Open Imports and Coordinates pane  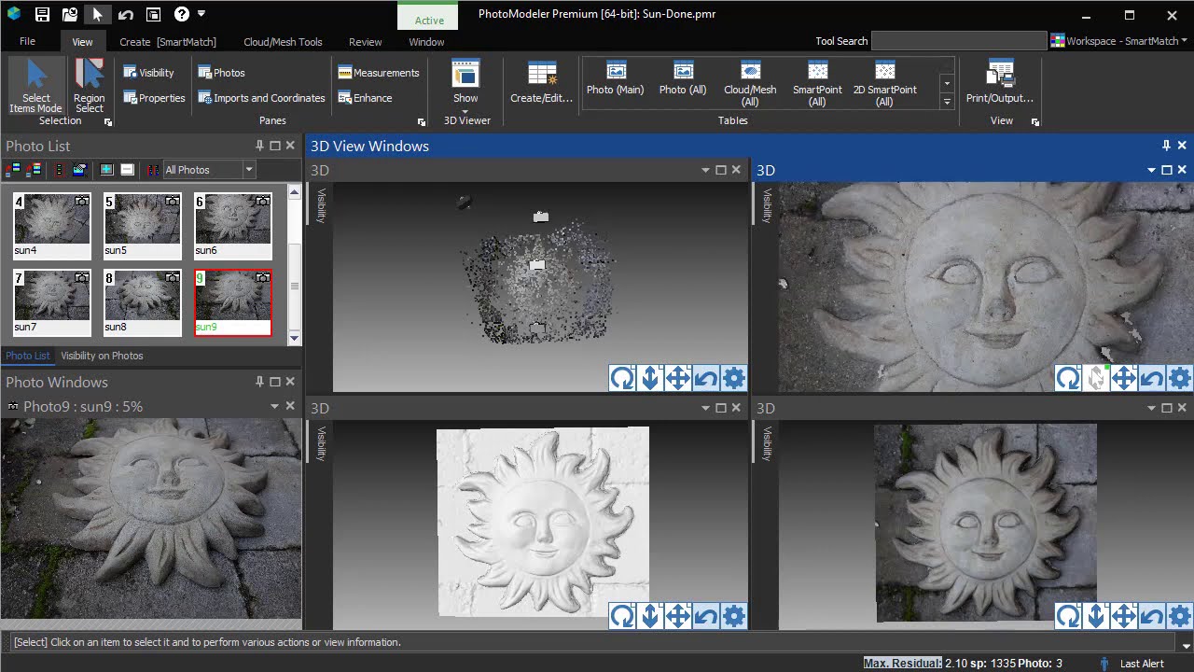261,98
